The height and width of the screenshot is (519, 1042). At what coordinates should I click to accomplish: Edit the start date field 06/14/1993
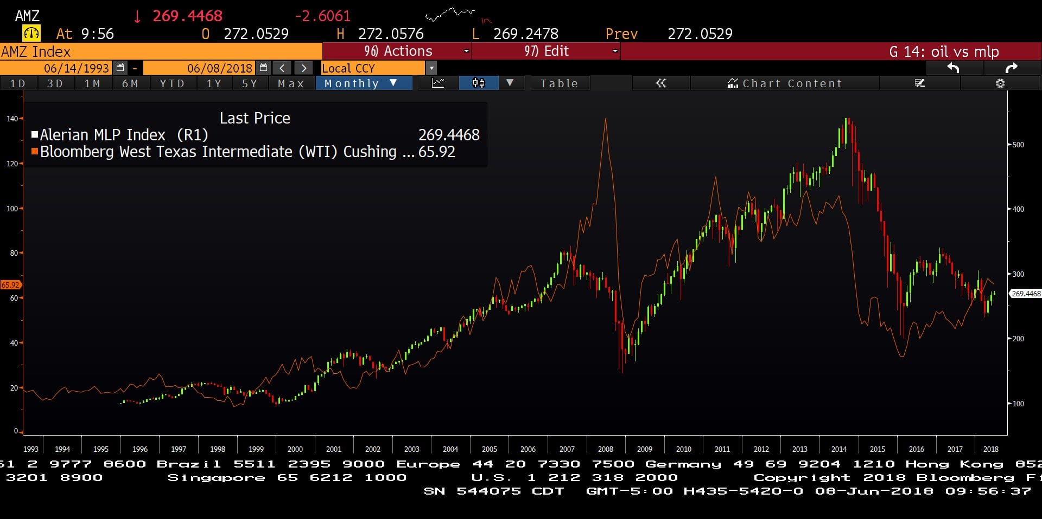coord(57,68)
